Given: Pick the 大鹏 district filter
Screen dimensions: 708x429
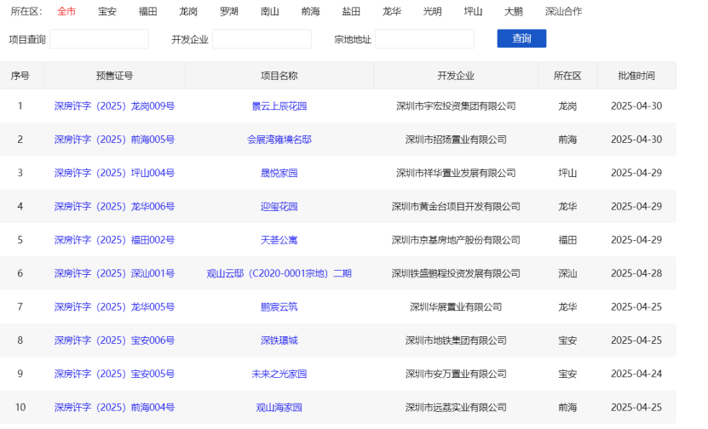Looking at the screenshot, I should pos(513,11).
